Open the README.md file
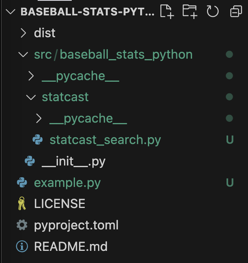Image resolution: width=248 pixels, height=263 pixels. (x=71, y=246)
